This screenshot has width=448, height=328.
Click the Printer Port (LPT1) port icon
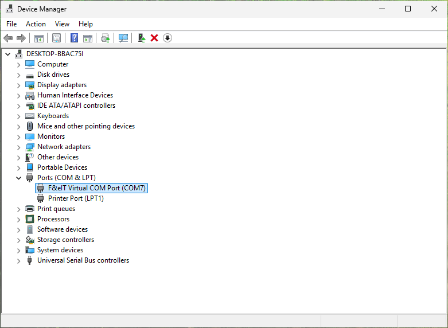(40, 198)
